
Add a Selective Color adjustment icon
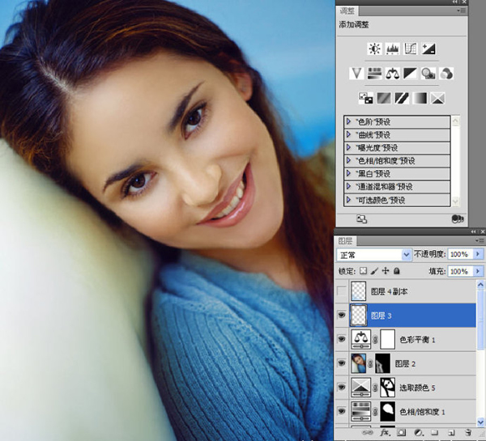tap(437, 99)
